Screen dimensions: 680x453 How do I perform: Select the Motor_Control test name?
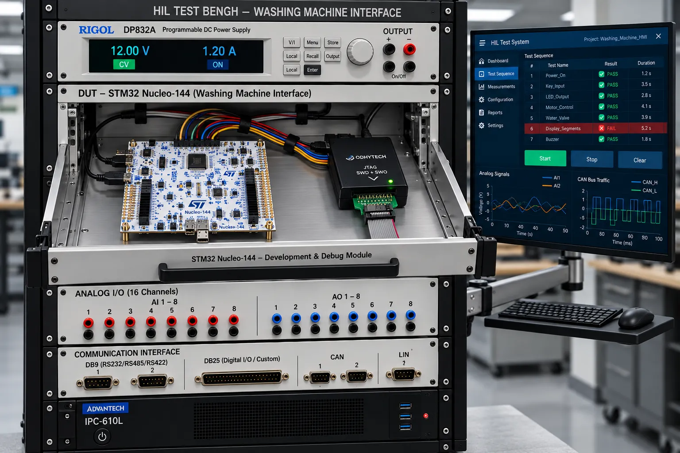pos(560,107)
